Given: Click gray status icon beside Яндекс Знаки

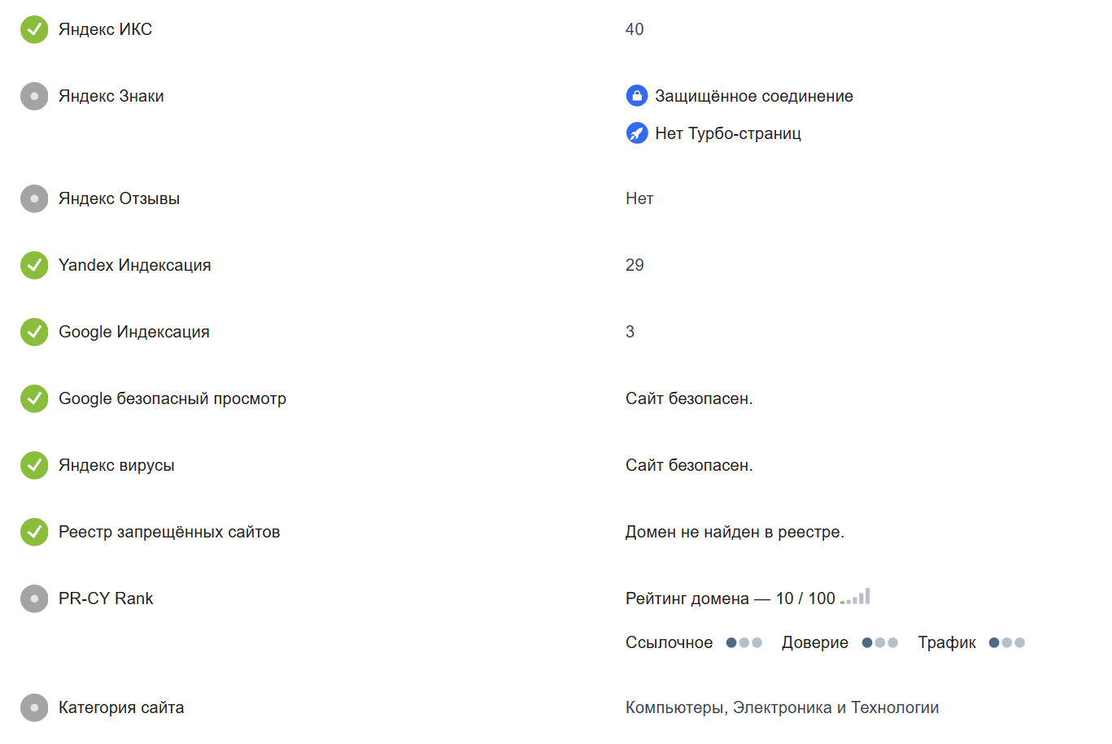Looking at the screenshot, I should (34, 96).
